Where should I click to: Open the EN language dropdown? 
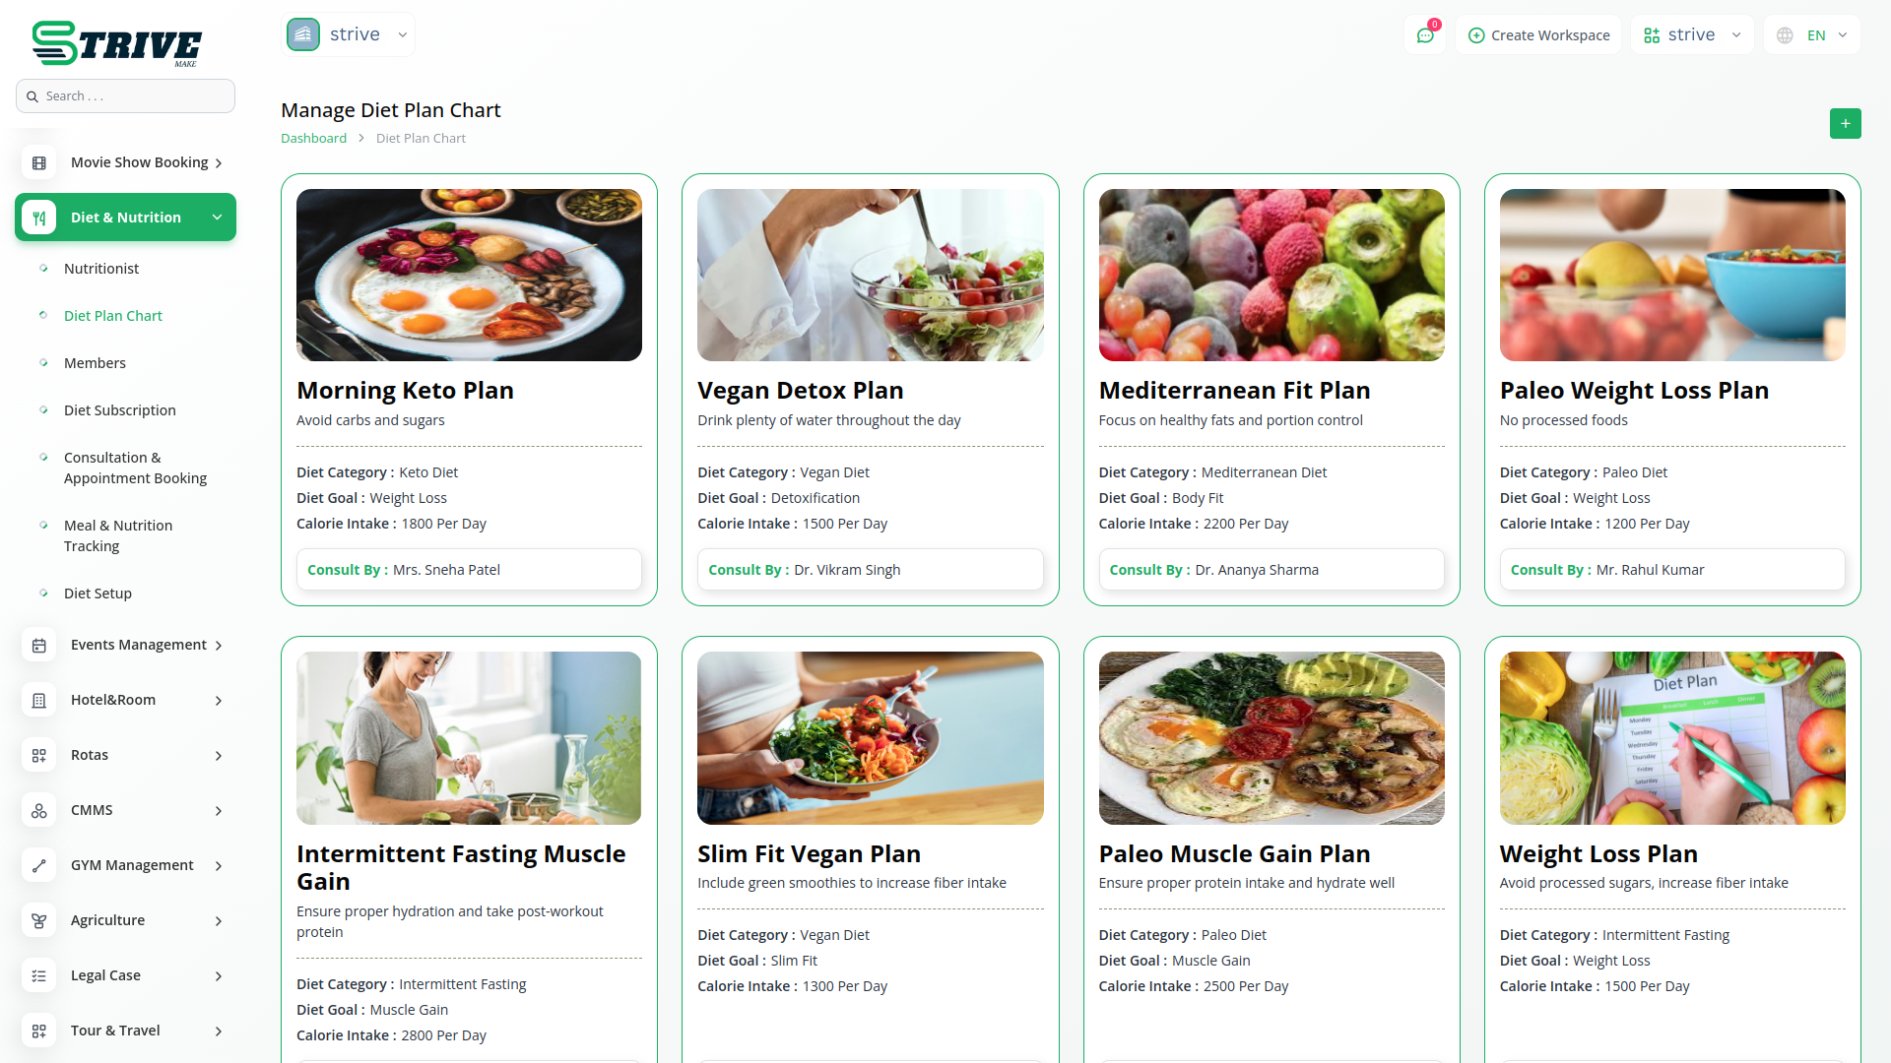(1813, 35)
